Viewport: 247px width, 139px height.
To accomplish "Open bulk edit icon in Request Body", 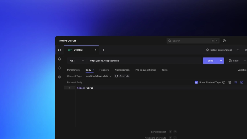I will tap(242, 82).
